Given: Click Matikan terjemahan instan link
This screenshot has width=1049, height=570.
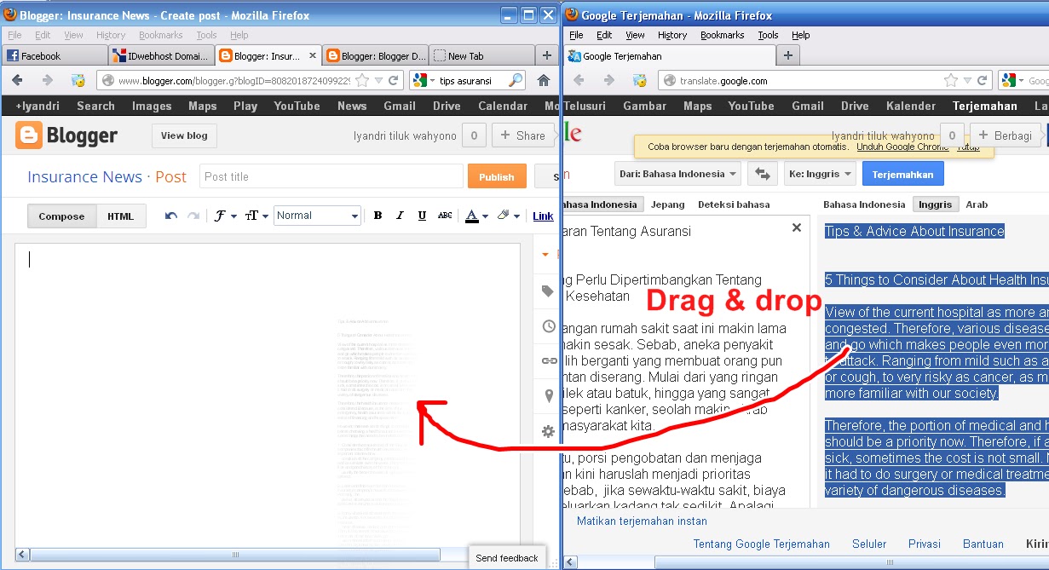Looking at the screenshot, I should tap(642, 521).
